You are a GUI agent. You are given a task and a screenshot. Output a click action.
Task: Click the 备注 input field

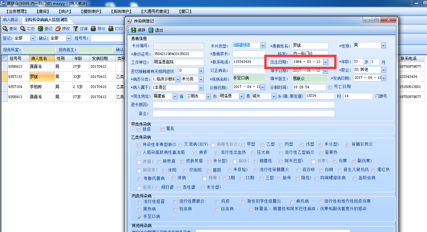(x=243, y=114)
